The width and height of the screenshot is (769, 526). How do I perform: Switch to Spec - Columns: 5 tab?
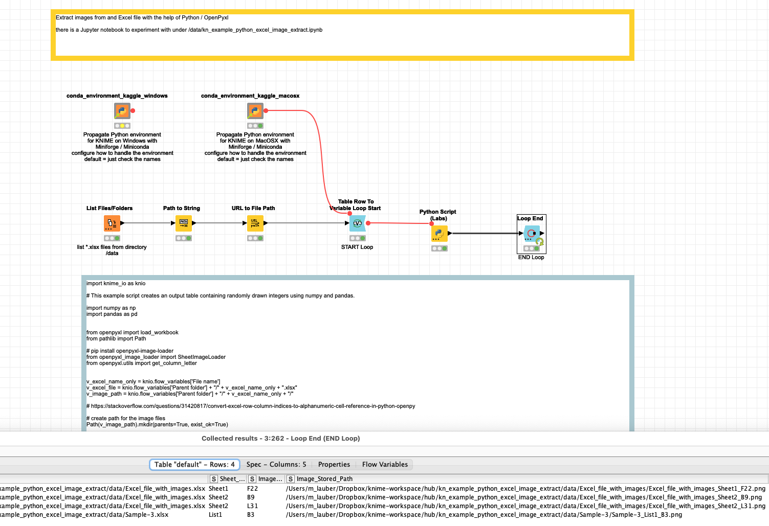276,465
